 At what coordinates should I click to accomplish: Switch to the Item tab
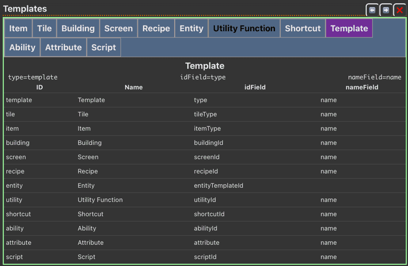click(18, 29)
